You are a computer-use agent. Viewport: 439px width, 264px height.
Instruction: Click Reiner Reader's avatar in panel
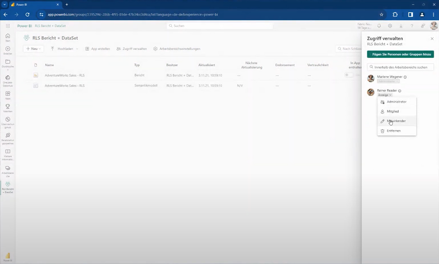(371, 92)
